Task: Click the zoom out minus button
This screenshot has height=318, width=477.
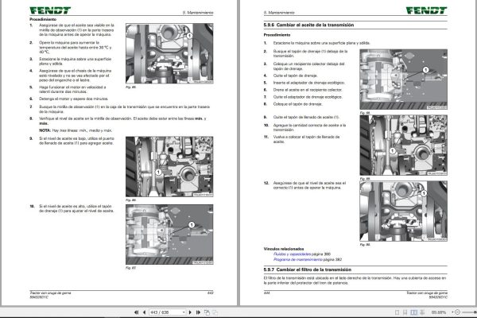Action: (x=457, y=312)
